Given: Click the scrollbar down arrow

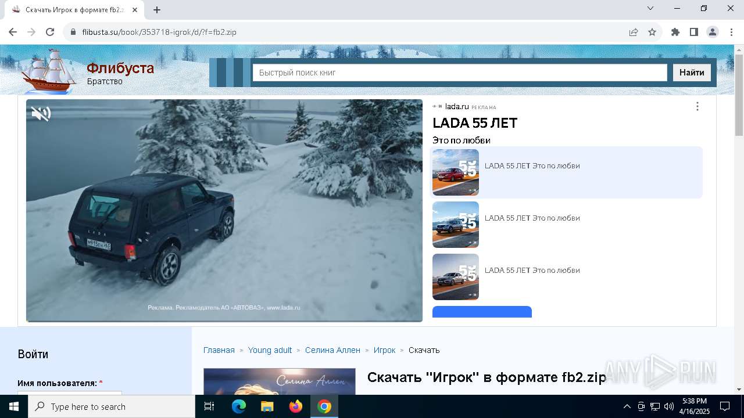Looking at the screenshot, I should (739, 390).
